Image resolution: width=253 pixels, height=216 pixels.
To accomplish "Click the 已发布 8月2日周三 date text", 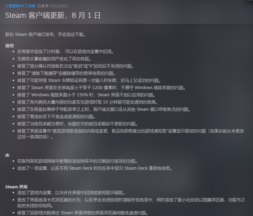I will pyautogui.click(x=53, y=6).
